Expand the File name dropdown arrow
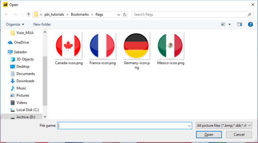Screen dimensions: 258x143 coord(189,126)
